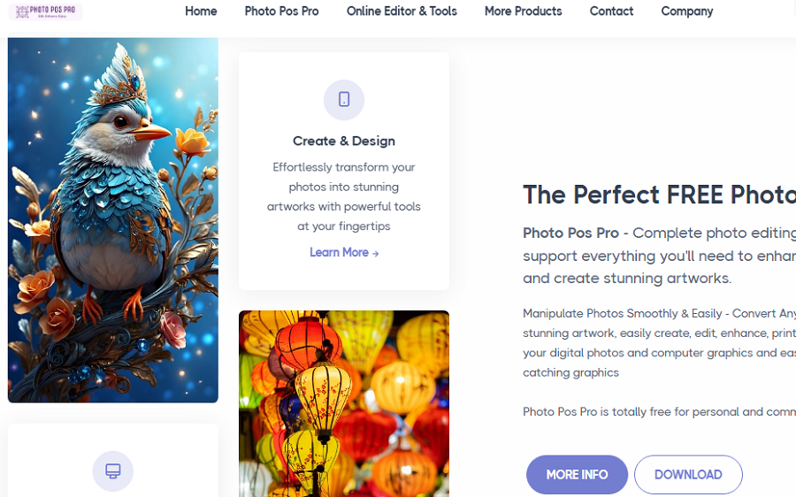Click the Photo Pos Pro logo

(x=45, y=11)
